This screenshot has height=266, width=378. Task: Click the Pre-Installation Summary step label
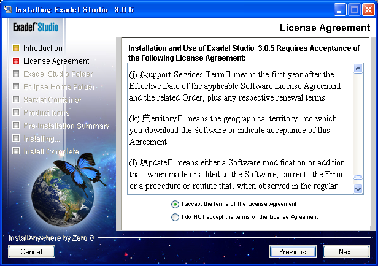point(66,126)
